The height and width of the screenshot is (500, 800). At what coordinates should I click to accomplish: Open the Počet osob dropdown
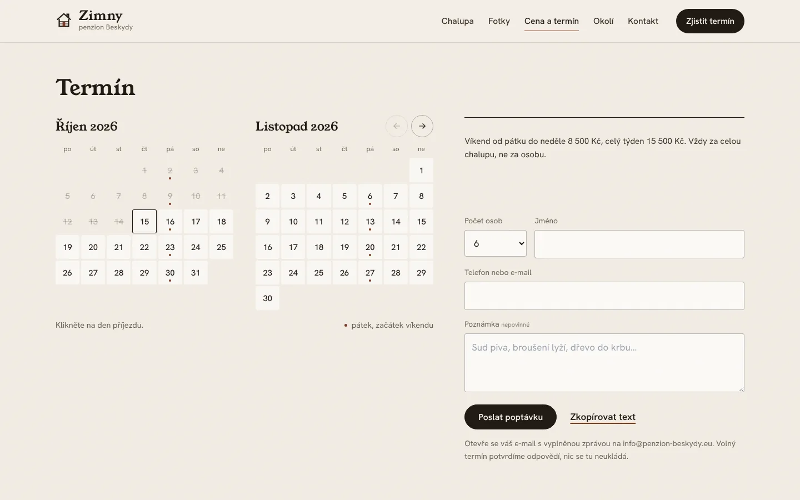[496, 243]
